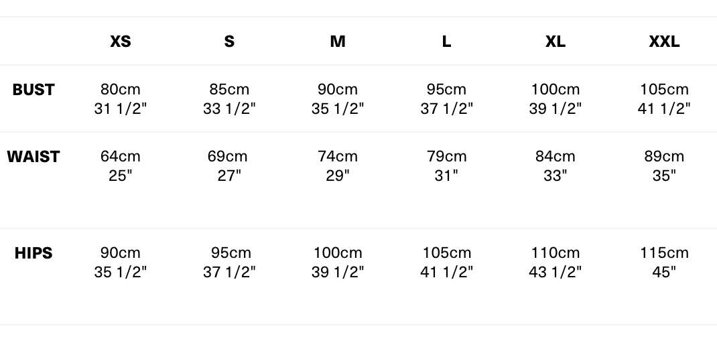Select the XXL bust measurement 105cm
The height and width of the screenshot is (355, 717).
pos(664,90)
